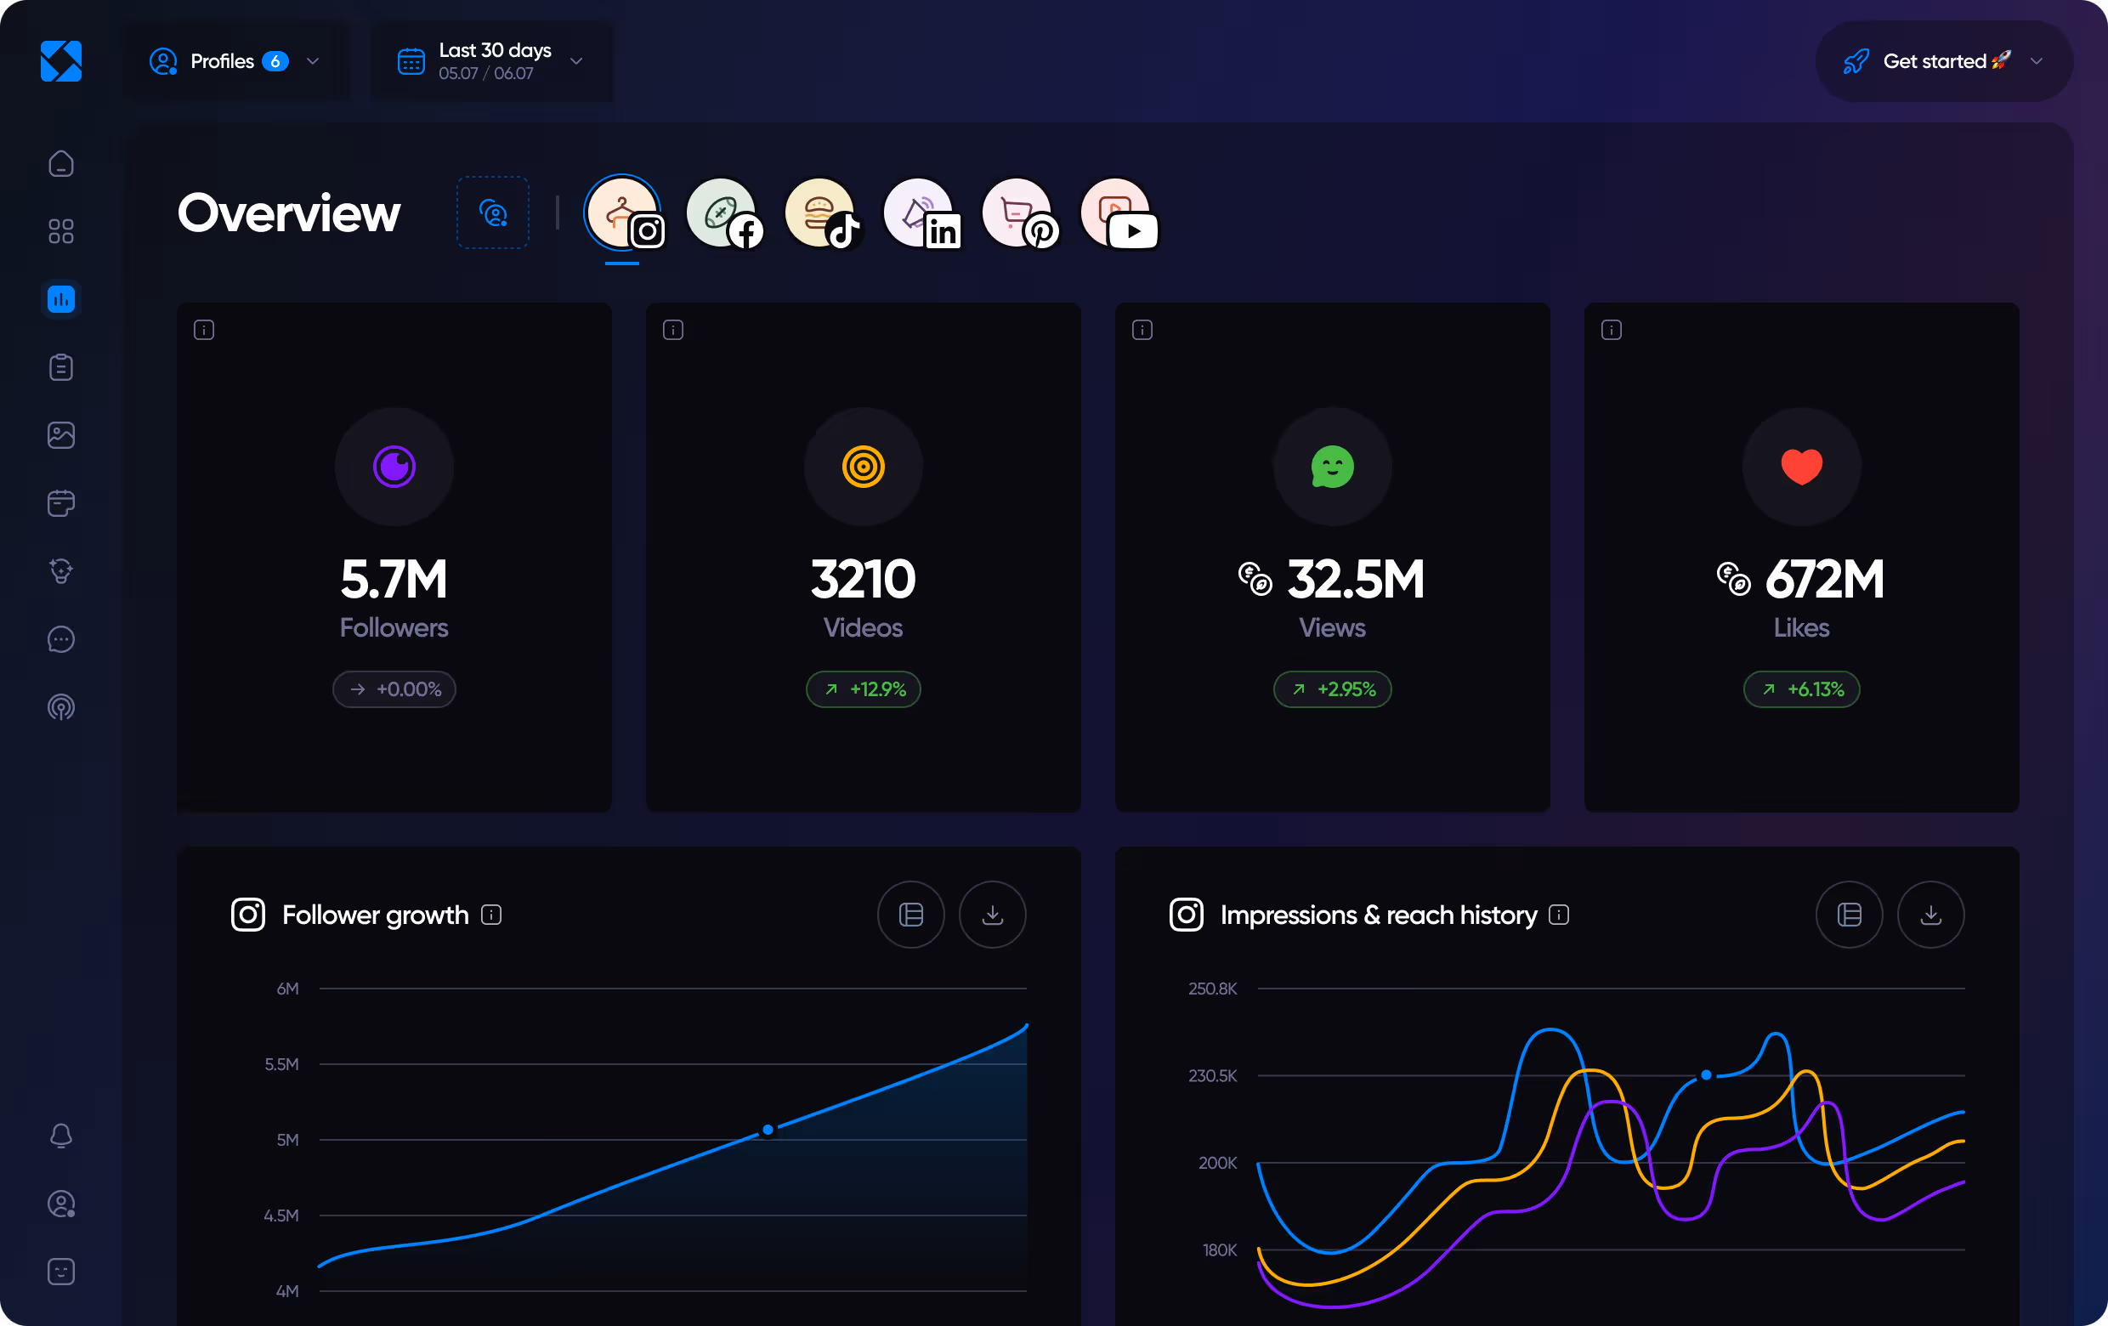Toggle table view for Follower growth
This screenshot has width=2108, height=1326.
click(x=910, y=915)
